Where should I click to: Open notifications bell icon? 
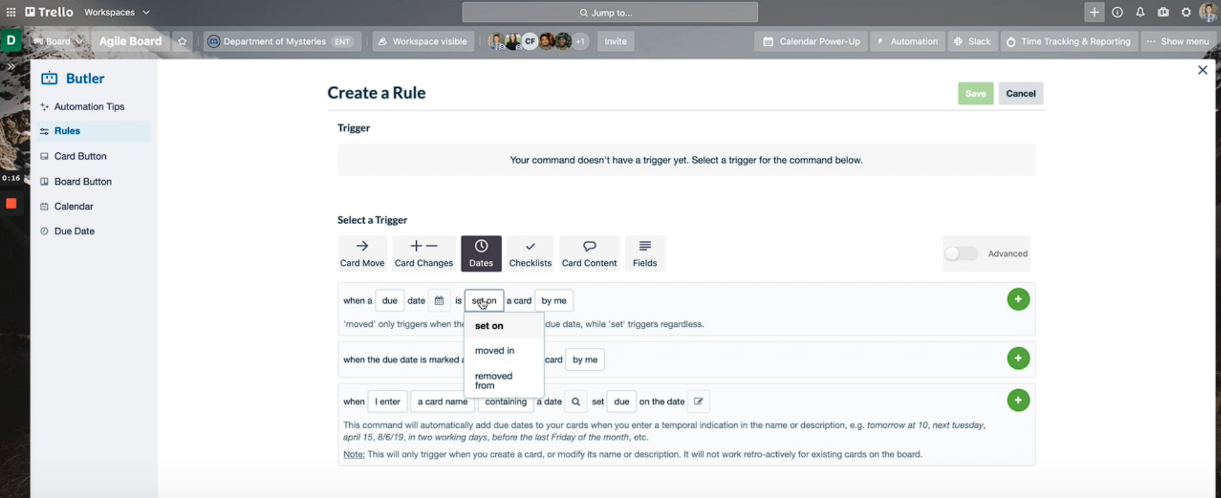click(1140, 12)
